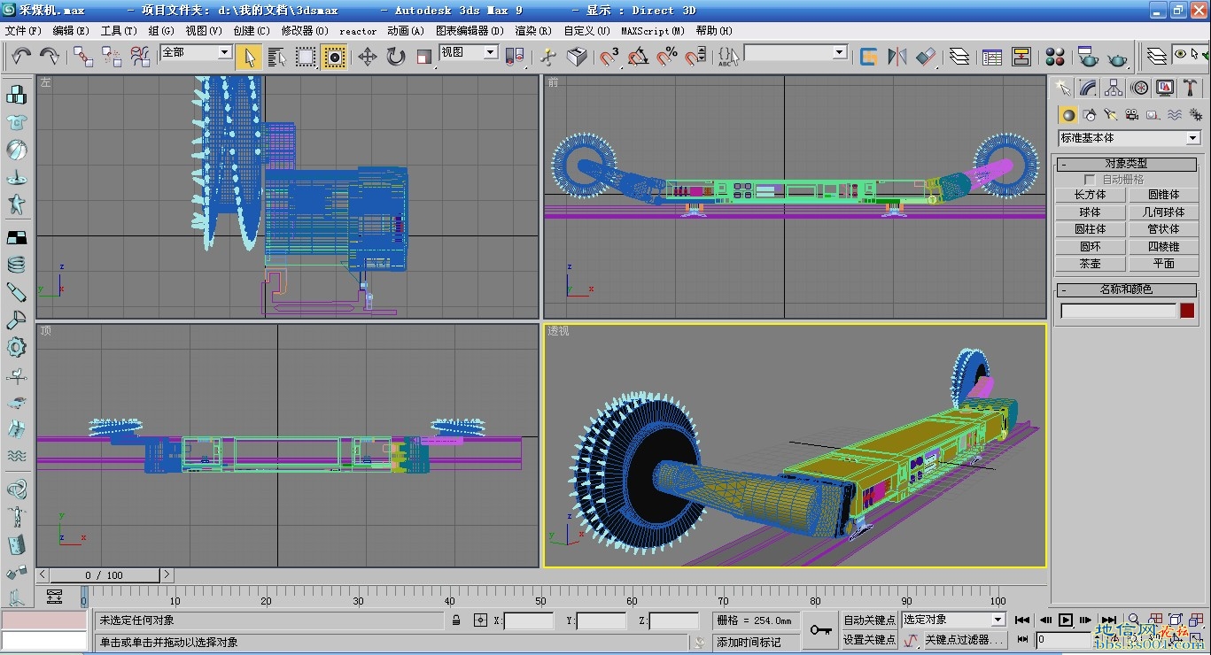Expand the named selection sets dropdown

pyautogui.click(x=796, y=53)
